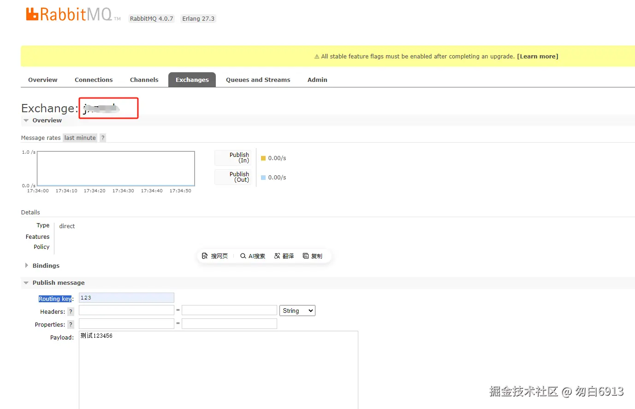Go to Queues and Streams tab

tap(258, 80)
